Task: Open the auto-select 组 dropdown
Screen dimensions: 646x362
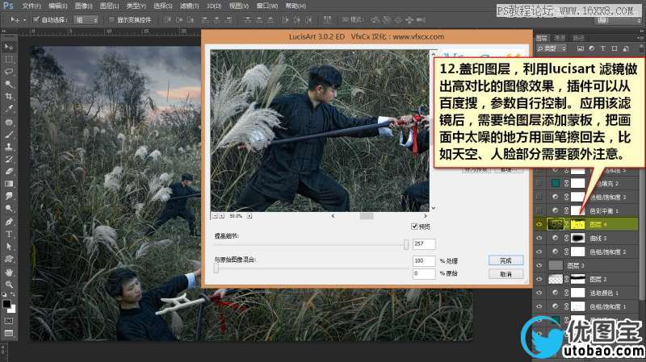Action: (x=86, y=19)
